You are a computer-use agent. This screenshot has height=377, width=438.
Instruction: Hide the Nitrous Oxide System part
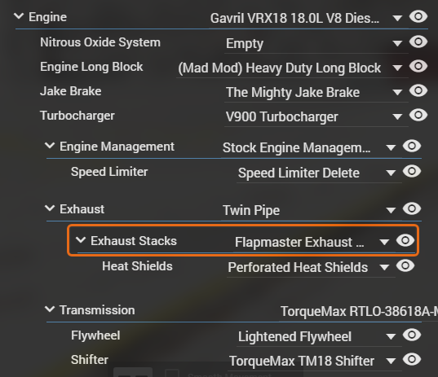coord(418,42)
